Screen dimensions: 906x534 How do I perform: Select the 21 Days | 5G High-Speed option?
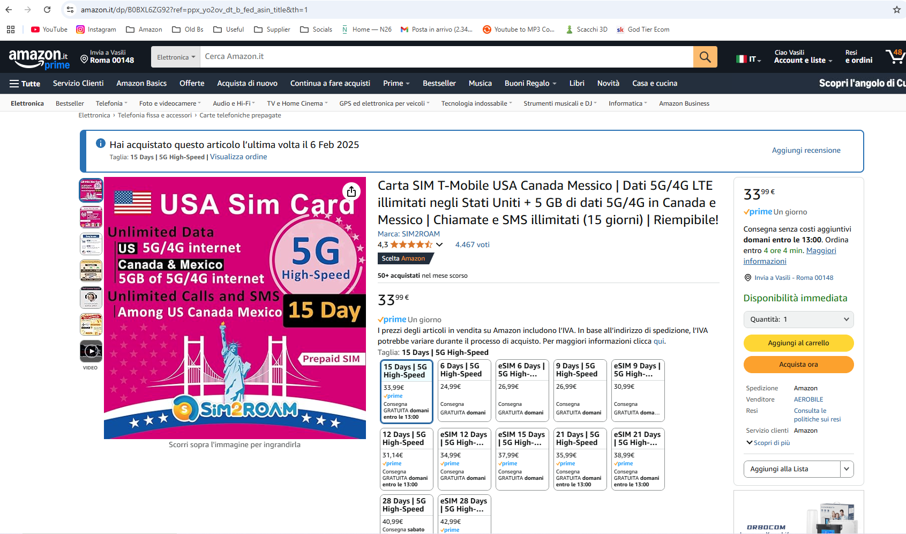point(580,459)
